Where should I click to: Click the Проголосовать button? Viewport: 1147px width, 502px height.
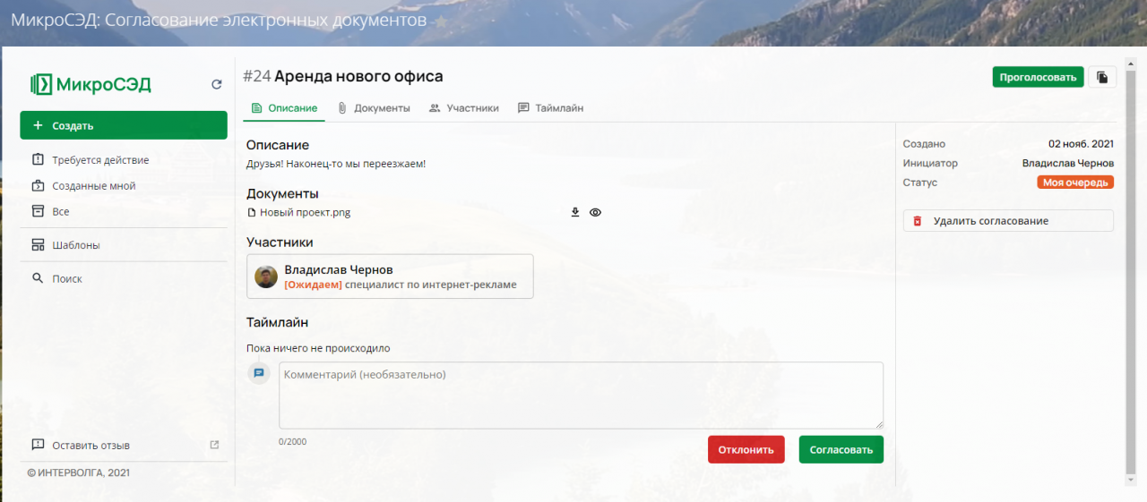pyautogui.click(x=1038, y=77)
